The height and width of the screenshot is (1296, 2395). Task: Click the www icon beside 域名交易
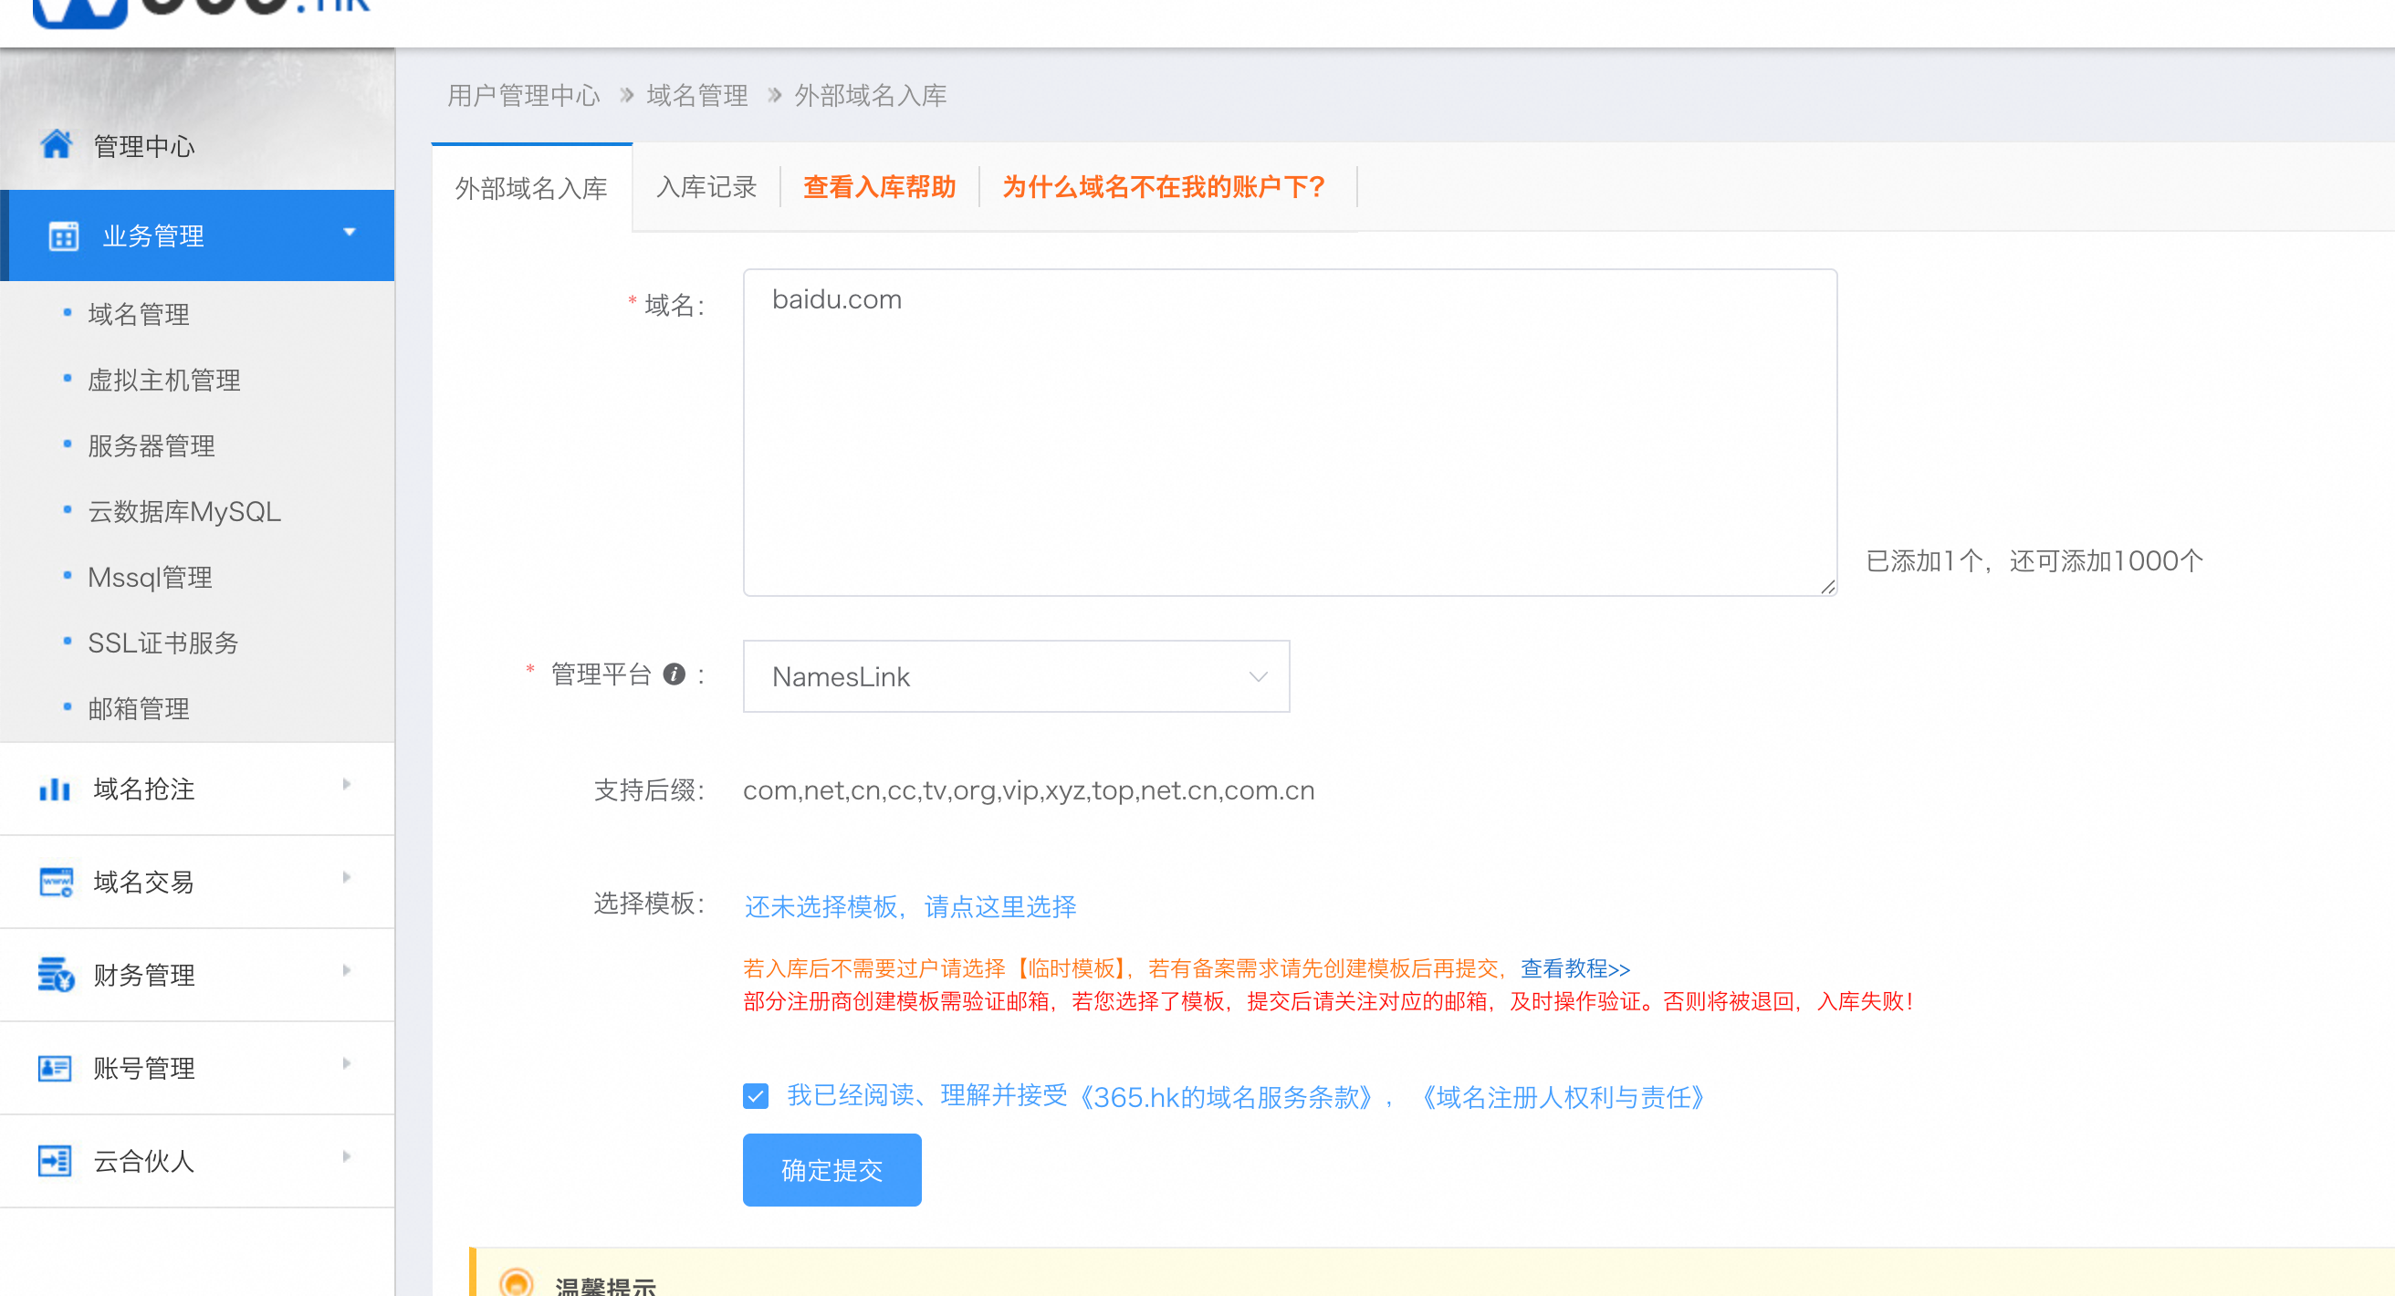pos(56,882)
